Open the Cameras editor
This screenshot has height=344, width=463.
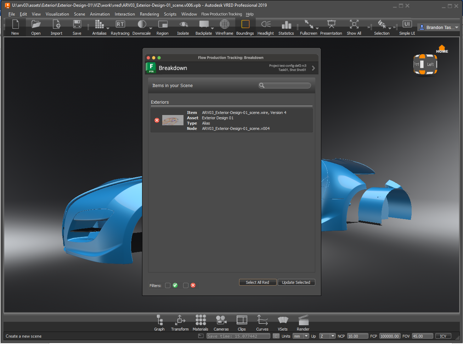click(221, 320)
